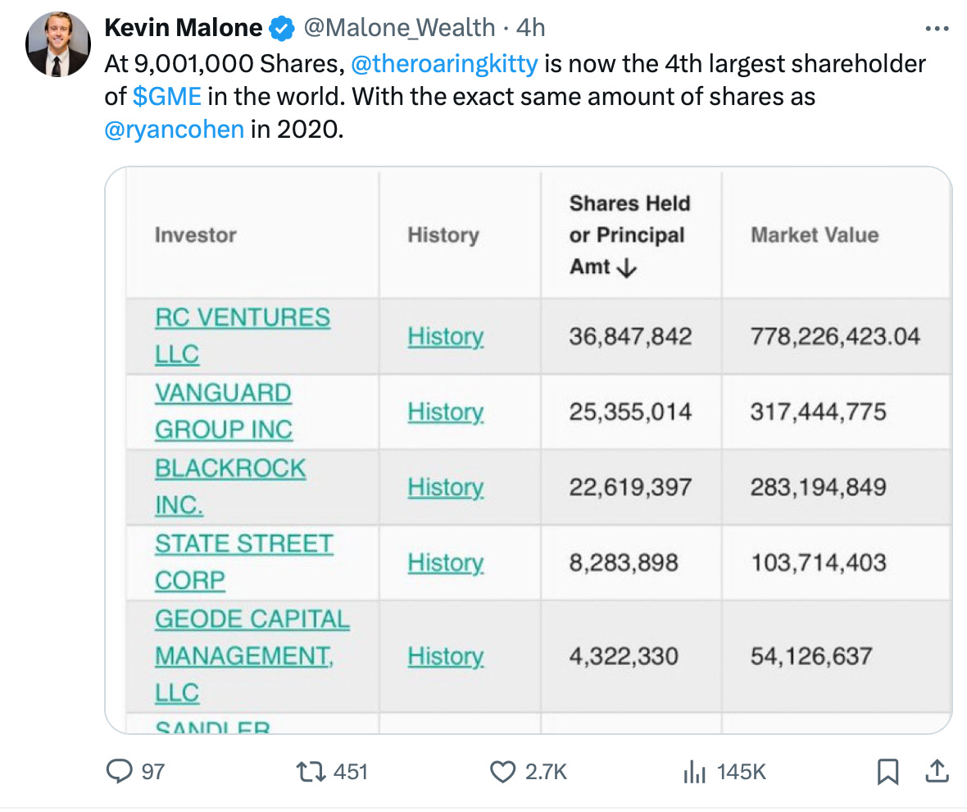Open the three-dot more options menu
Screen dimensions: 967x812
[937, 29]
